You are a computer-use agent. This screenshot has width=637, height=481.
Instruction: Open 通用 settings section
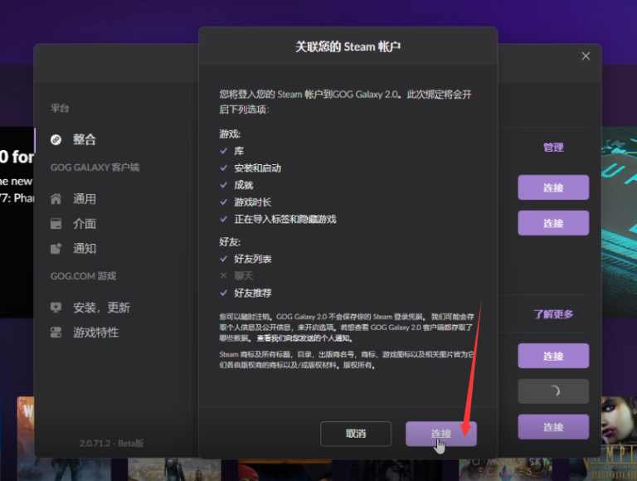point(84,199)
